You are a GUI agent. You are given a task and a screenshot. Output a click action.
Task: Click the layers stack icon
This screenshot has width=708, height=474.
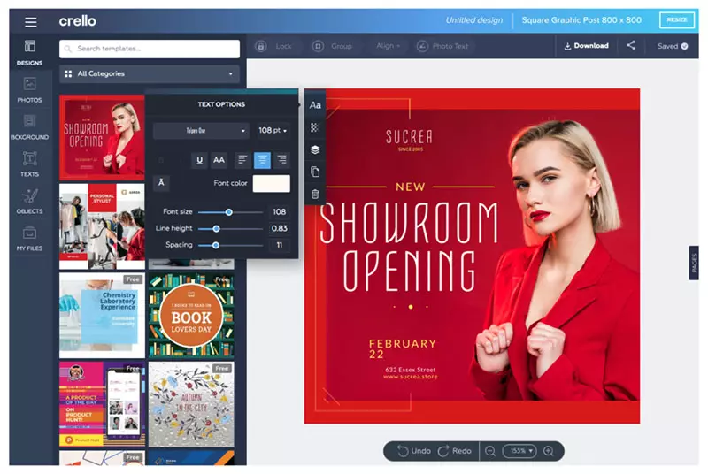[x=315, y=149]
